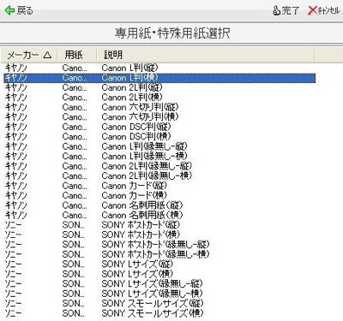
Task: Click the 用紙 column header
Action: tap(76, 55)
